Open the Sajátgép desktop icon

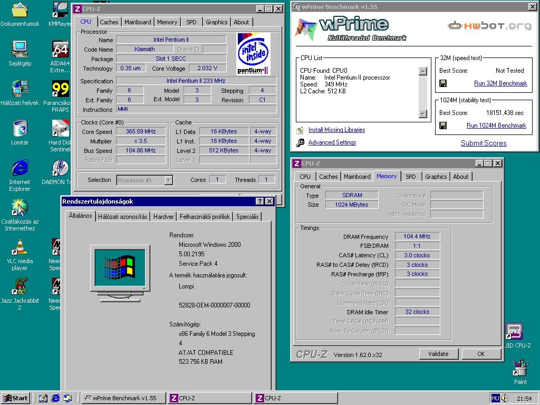20,49
